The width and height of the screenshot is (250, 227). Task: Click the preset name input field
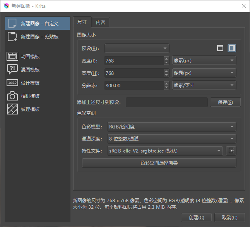tap(167, 102)
